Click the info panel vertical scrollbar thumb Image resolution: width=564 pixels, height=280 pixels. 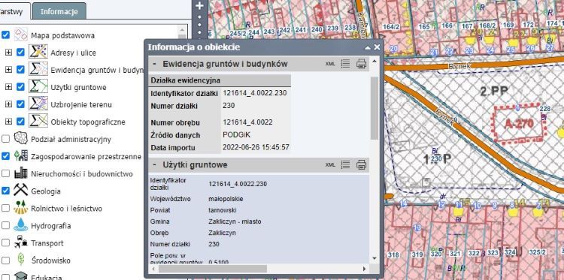pos(374,107)
